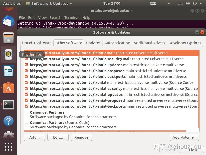Screen dimensions: 206x155
Task: Enable the Canonical Partners repository
Action: (26, 114)
